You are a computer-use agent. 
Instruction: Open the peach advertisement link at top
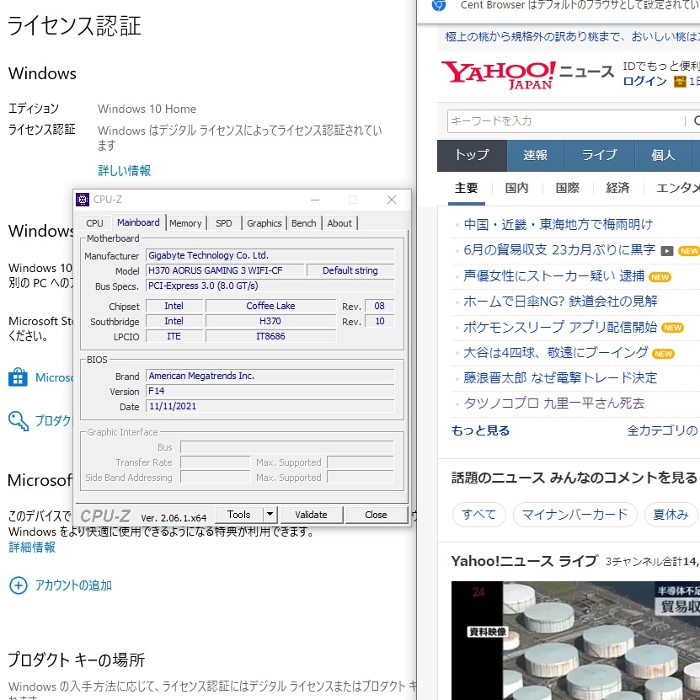coord(572,36)
